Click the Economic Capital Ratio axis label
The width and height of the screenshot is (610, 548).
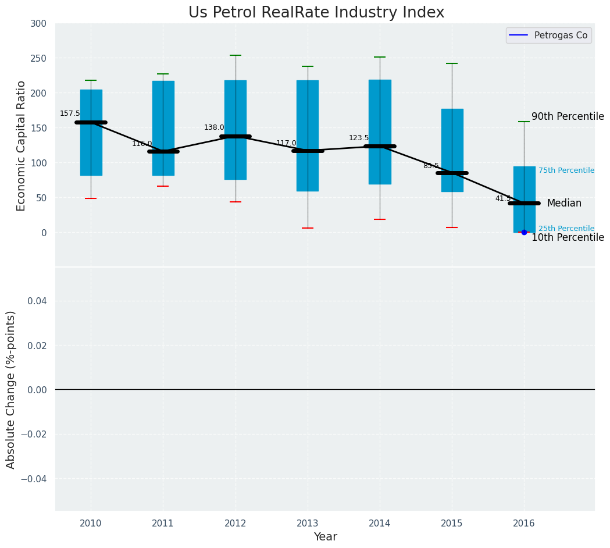[x=22, y=145]
